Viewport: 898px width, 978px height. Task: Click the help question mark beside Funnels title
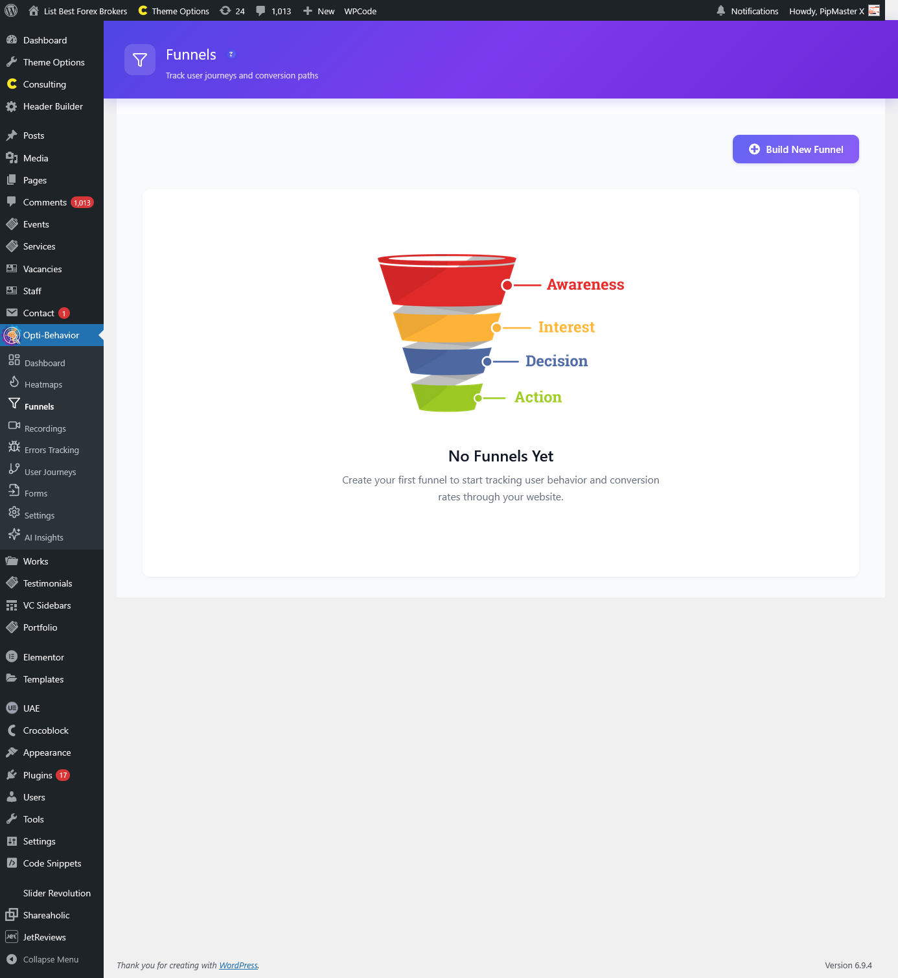pos(231,54)
